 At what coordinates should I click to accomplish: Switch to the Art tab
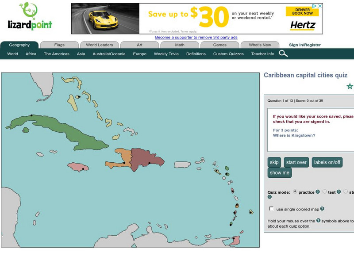pyautogui.click(x=139, y=45)
